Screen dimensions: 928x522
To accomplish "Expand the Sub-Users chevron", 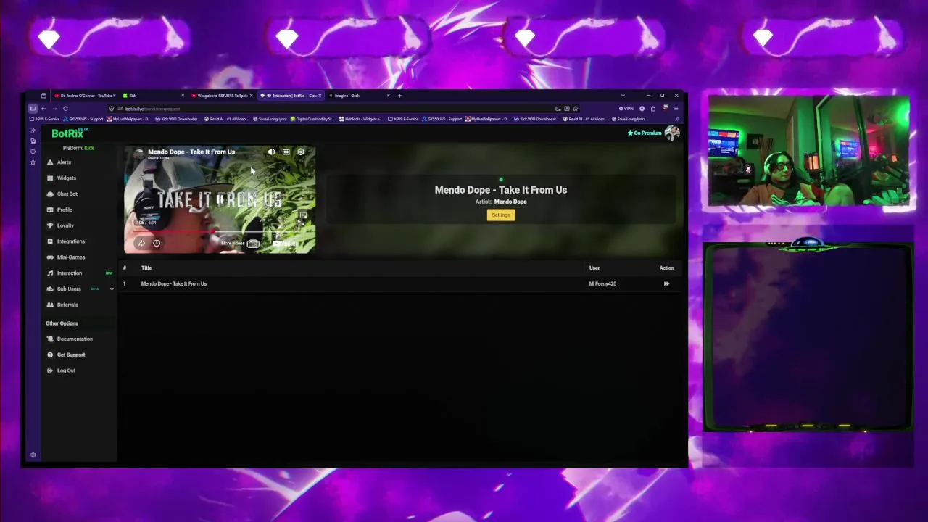I will (112, 289).
